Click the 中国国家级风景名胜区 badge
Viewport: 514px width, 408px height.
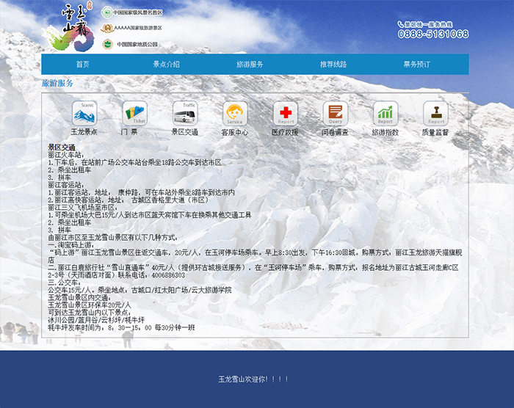(132, 12)
